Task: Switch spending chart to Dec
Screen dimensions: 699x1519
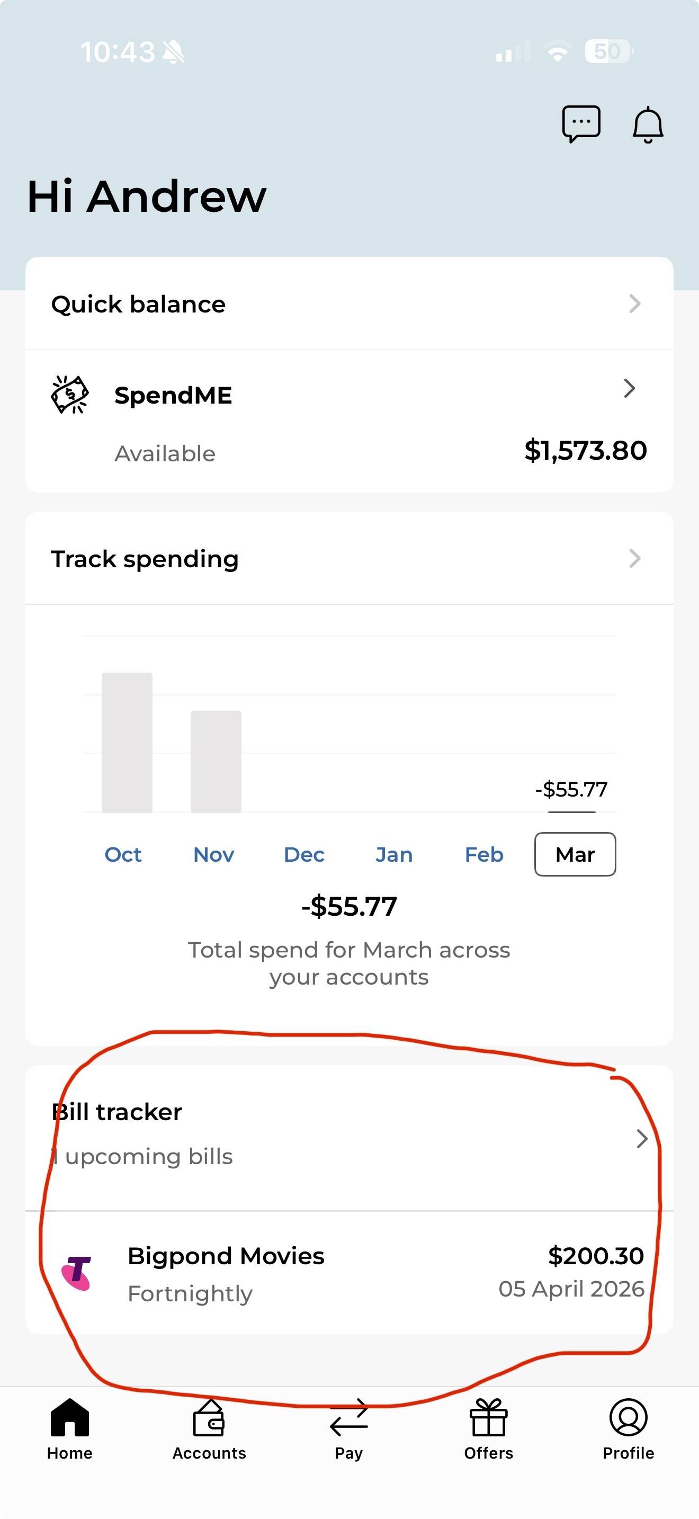Action: pyautogui.click(x=304, y=854)
